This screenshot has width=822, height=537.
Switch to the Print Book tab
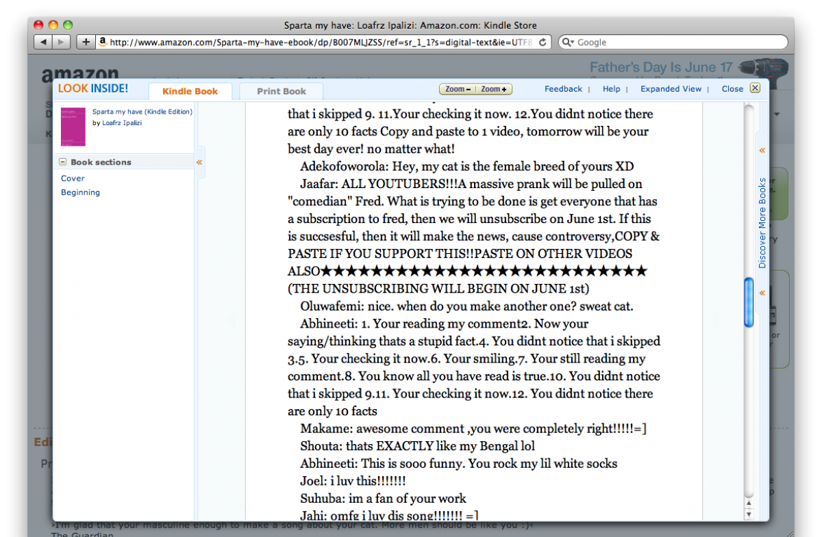coord(281,91)
